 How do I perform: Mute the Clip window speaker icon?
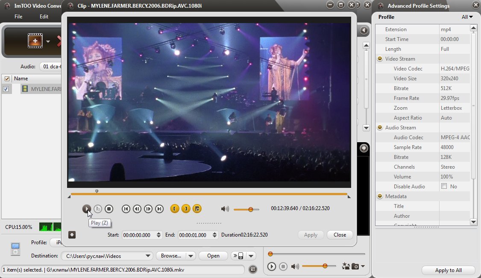tap(225, 209)
